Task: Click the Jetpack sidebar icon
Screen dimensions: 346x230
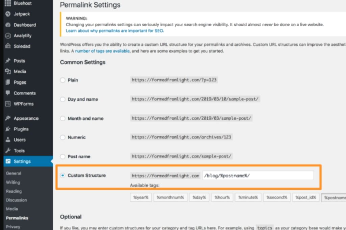Action: click(8, 14)
